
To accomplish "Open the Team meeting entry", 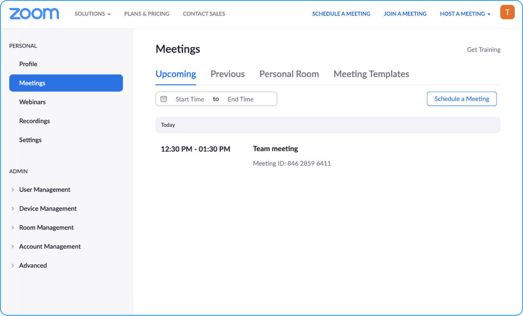I will pos(275,149).
